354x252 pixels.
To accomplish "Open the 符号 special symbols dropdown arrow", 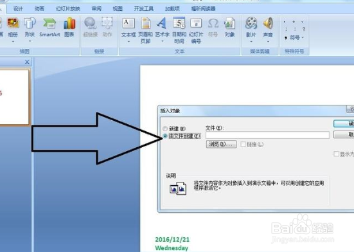I will point(303,37).
